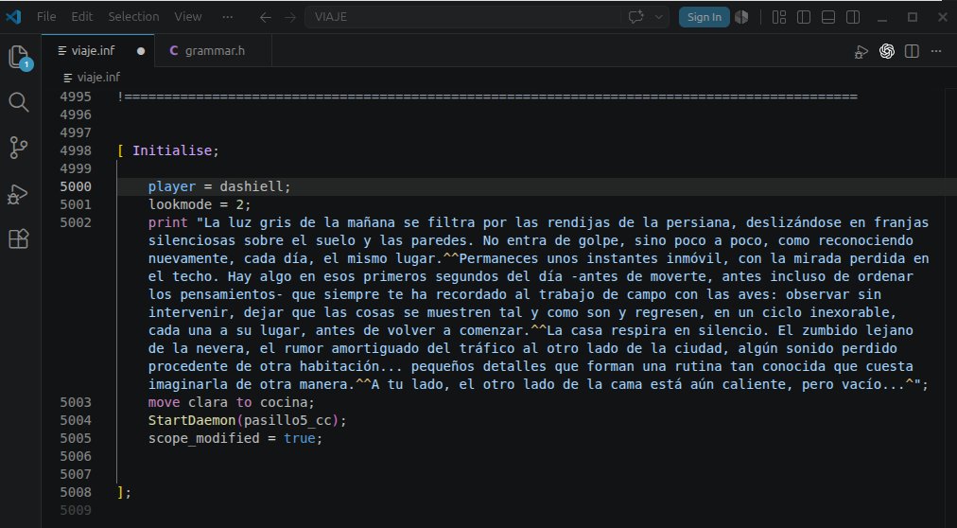The width and height of the screenshot is (957, 528).
Task: Open the Explorer view in activity bar
Action: 19,57
